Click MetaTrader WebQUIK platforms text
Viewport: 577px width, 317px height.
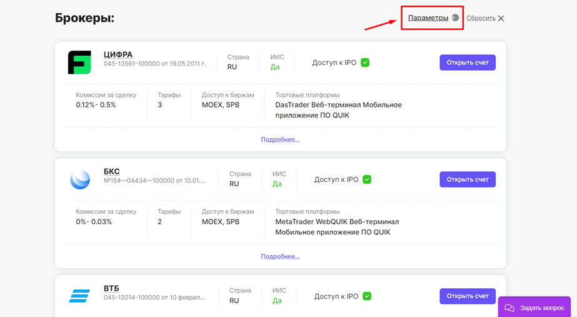point(337,227)
